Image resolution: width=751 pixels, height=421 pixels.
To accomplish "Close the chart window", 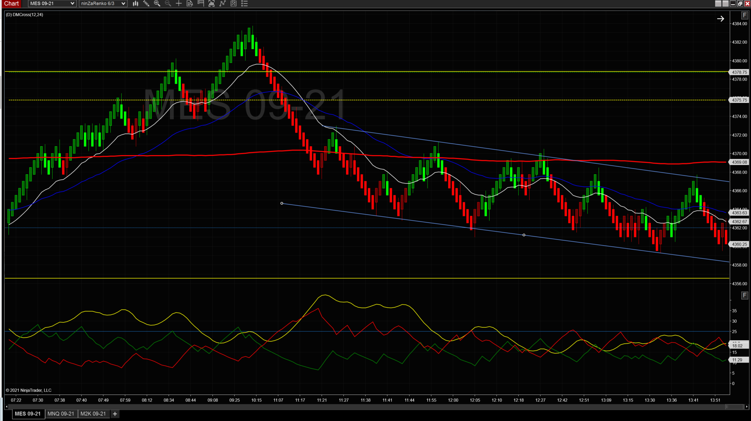I will 747,4.
